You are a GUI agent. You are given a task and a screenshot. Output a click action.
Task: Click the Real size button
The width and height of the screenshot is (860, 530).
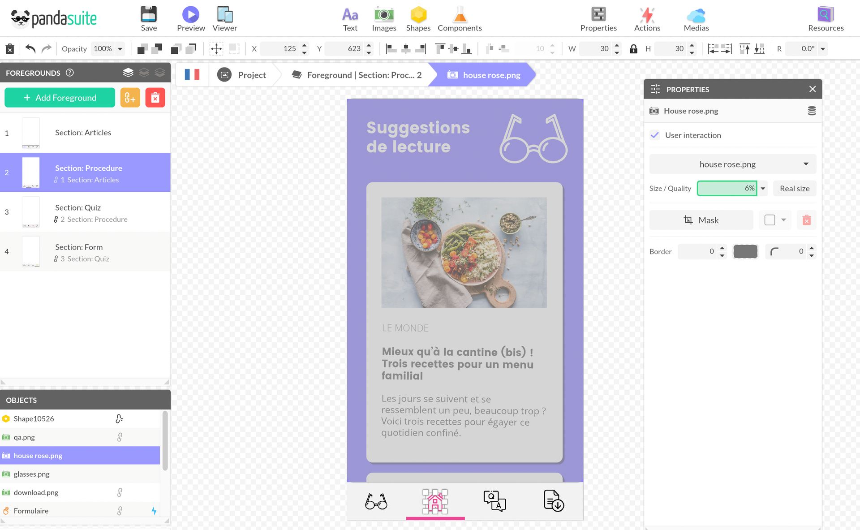[794, 189]
